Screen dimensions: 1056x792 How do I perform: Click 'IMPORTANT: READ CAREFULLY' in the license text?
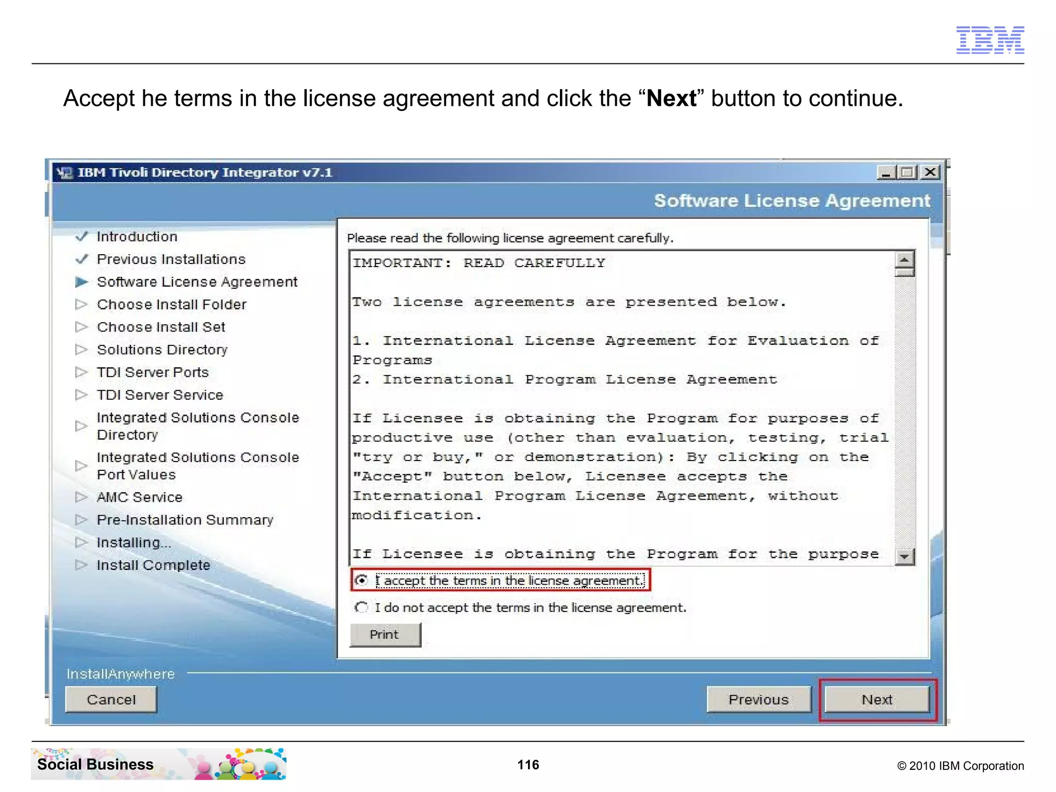479,263
